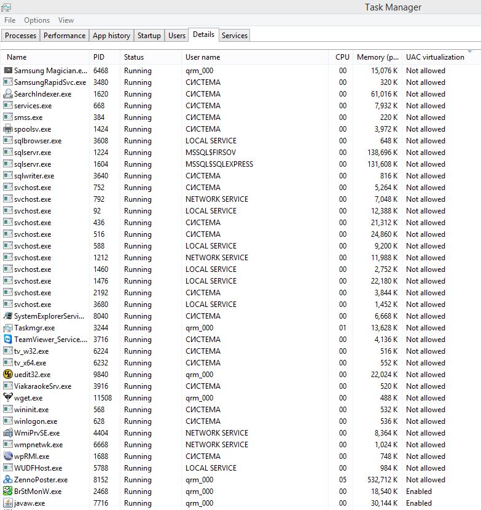Click the winlogon.exe icon
This screenshot has width=481, height=510.
(8, 421)
